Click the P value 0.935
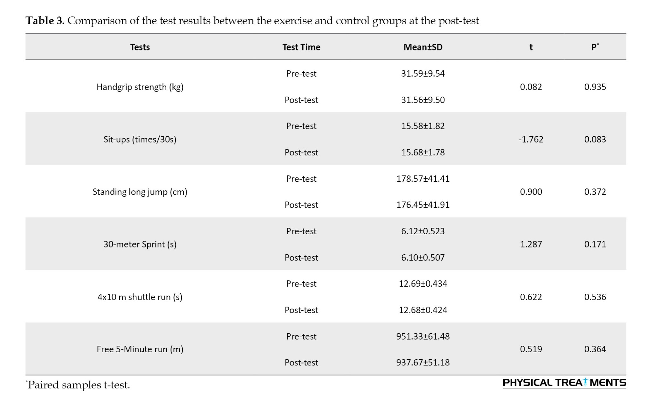Viewport: 646px width, 411px height. [x=595, y=87]
